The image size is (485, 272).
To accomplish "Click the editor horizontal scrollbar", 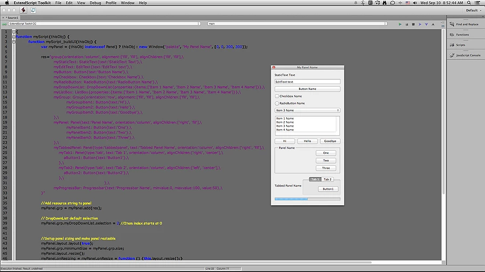I will point(186,262).
